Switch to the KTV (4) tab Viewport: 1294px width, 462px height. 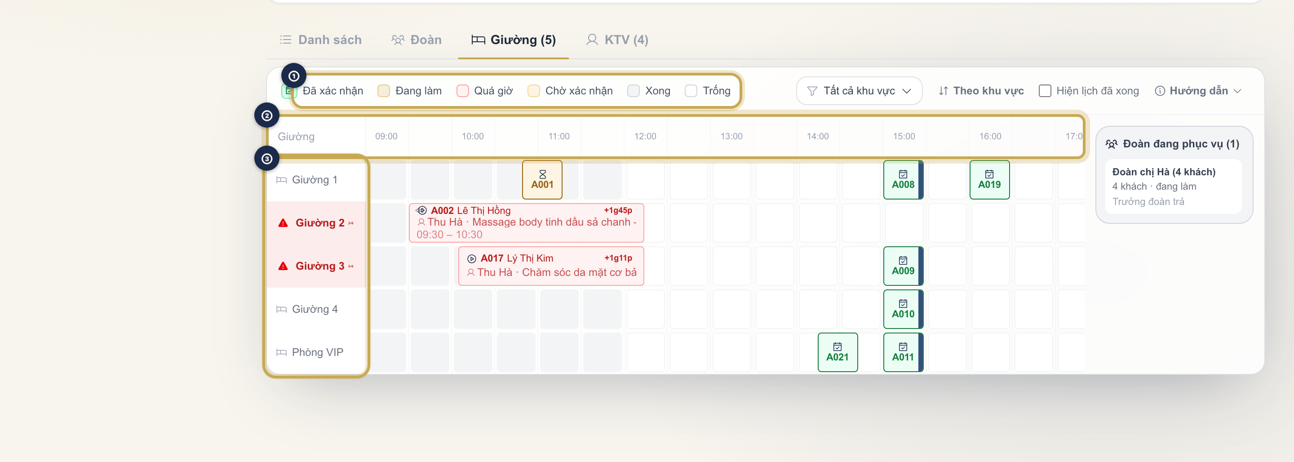[x=617, y=40]
